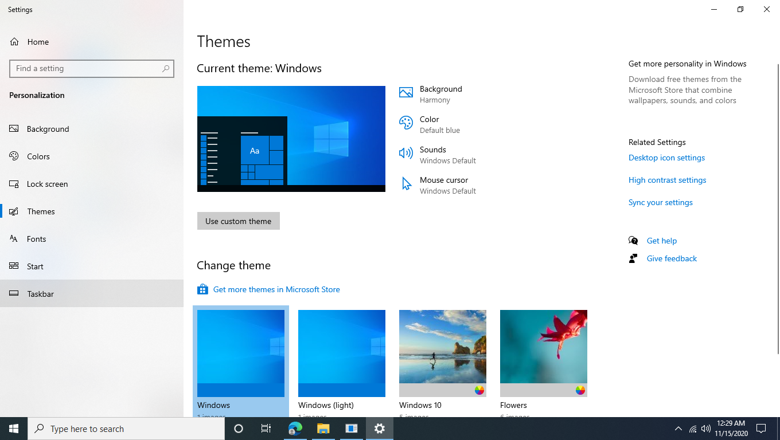Go to Taskbar settings page
The width and height of the screenshot is (780, 440).
point(92,294)
